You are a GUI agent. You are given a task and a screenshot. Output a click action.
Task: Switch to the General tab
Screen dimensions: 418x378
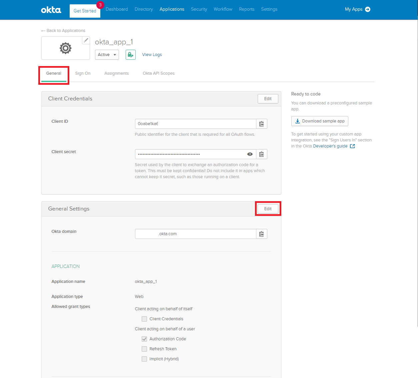point(54,73)
